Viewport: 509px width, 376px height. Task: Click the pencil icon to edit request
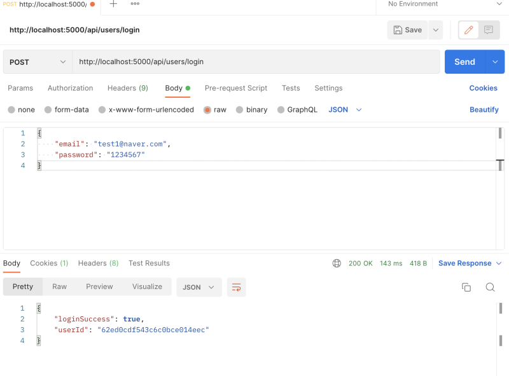468,30
